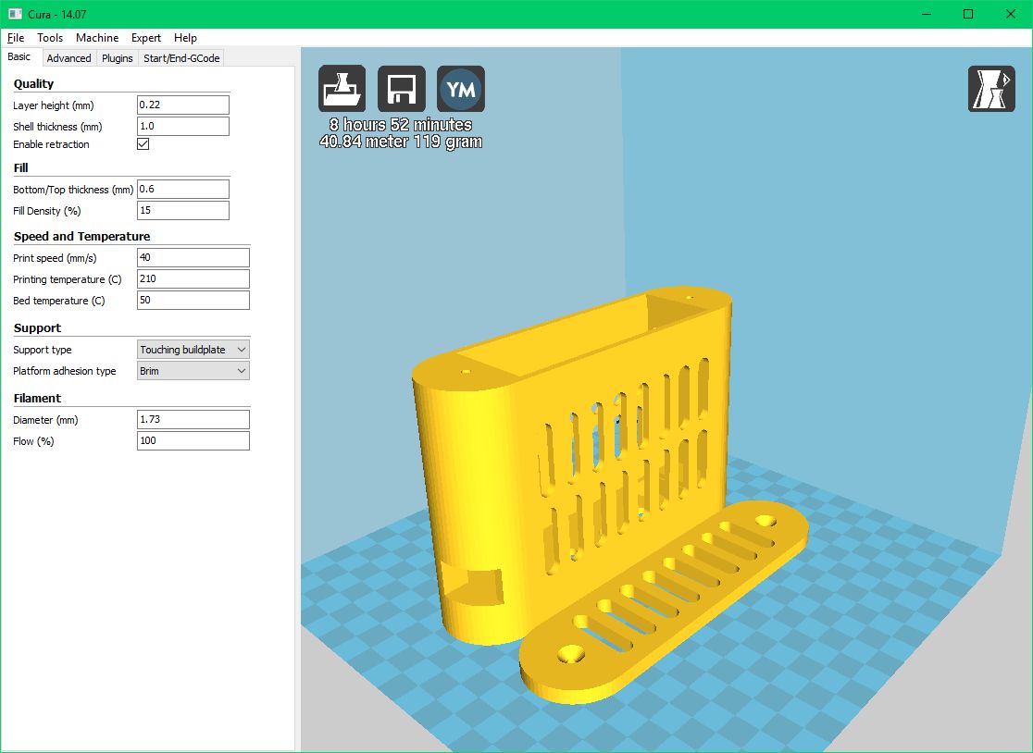Click the Filament section heading
Viewport: 1033px width, 753px height.
37,398
